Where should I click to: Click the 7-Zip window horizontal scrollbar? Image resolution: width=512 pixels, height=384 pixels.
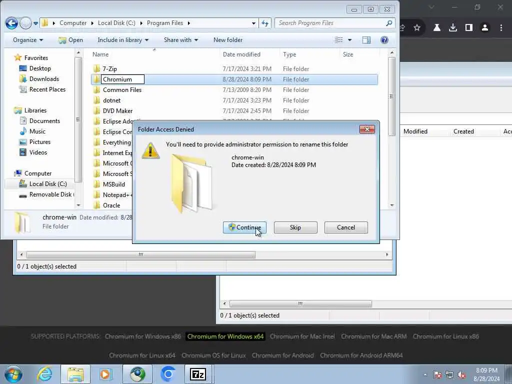(x=140, y=254)
